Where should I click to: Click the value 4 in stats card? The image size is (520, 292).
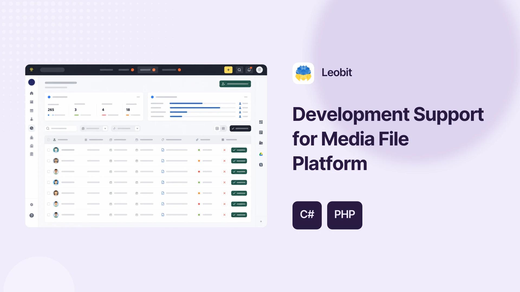point(103,110)
